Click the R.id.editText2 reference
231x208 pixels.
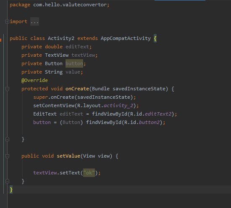151,114
